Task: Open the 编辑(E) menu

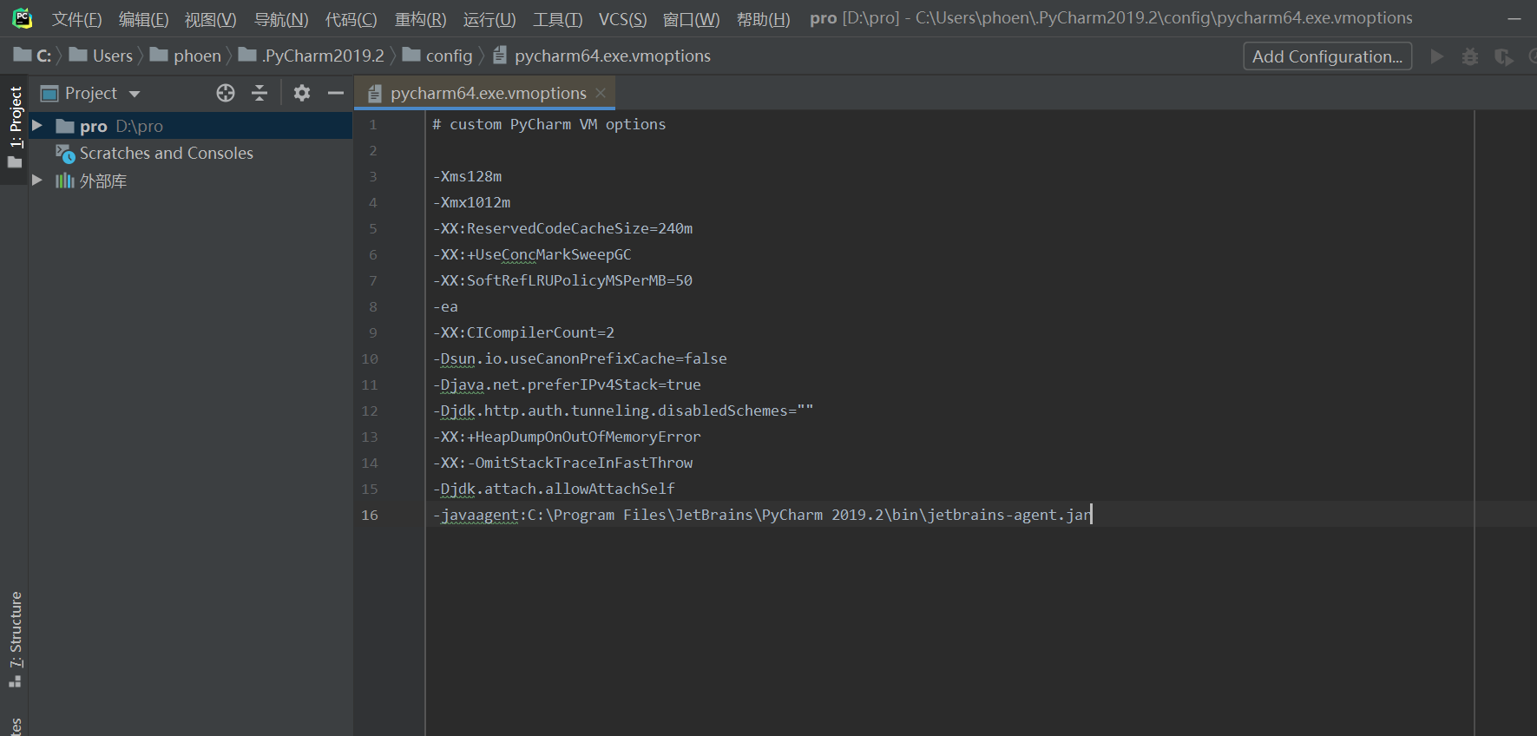Action: [143, 19]
